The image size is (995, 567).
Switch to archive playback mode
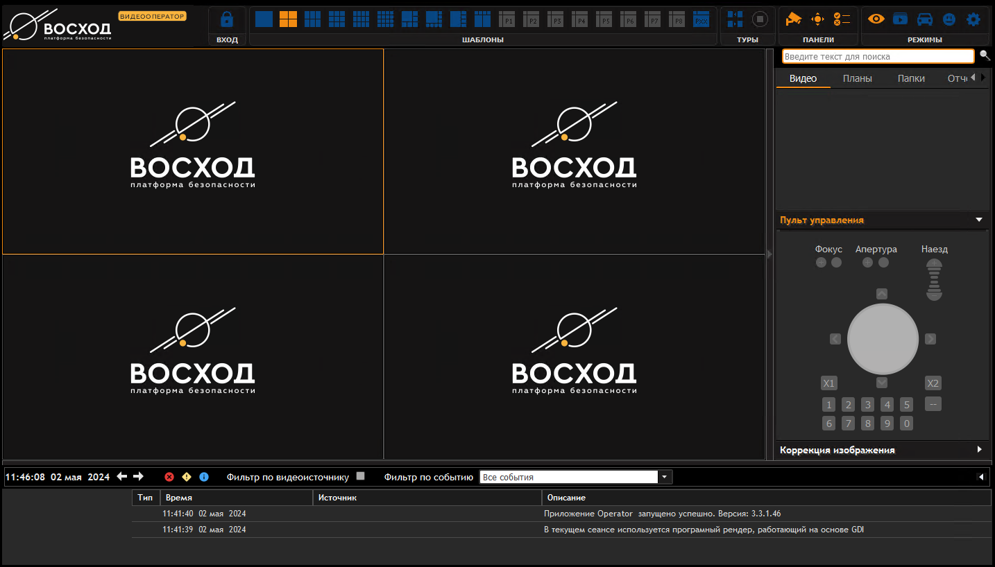pyautogui.click(x=900, y=19)
